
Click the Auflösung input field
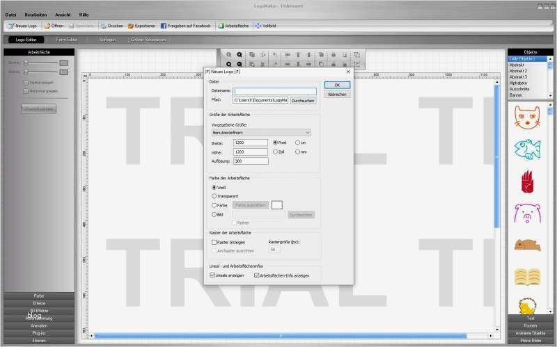point(251,161)
